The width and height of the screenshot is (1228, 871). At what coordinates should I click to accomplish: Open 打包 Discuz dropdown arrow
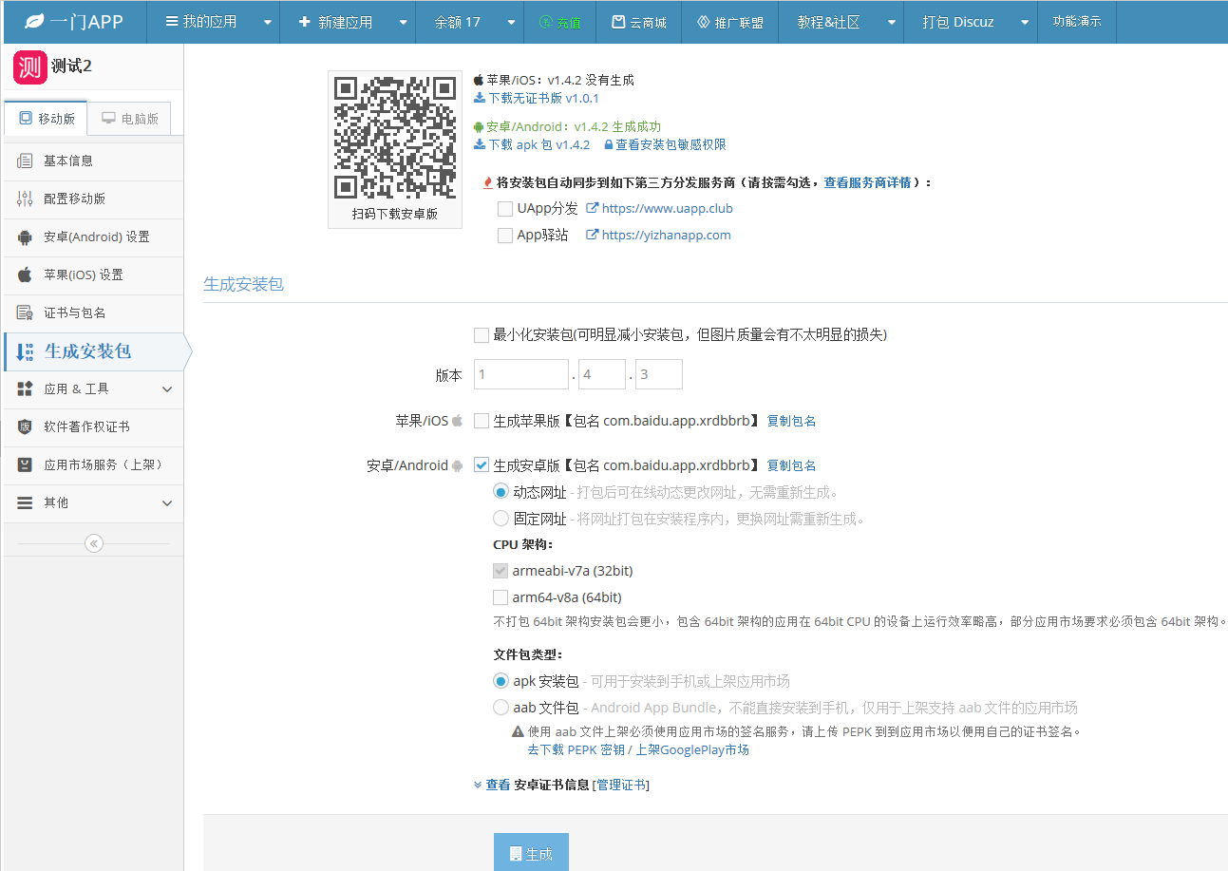point(1025,22)
